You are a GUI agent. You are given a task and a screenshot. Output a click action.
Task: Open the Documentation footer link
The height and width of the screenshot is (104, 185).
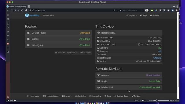click(51, 96)
